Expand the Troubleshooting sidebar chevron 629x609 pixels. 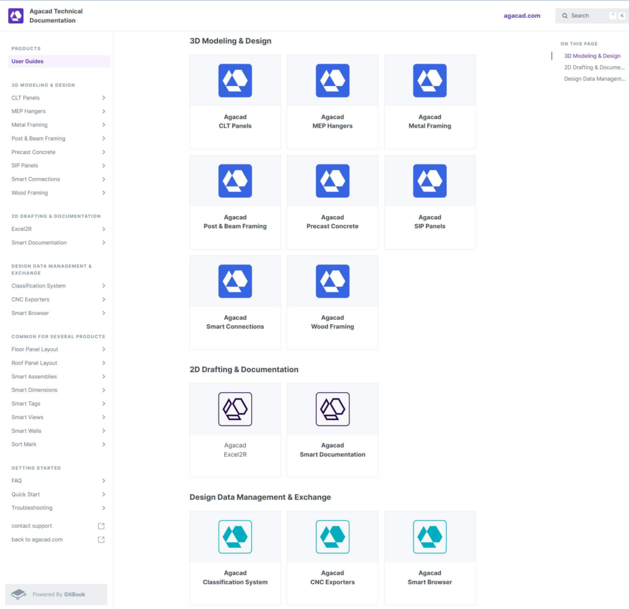(x=103, y=508)
